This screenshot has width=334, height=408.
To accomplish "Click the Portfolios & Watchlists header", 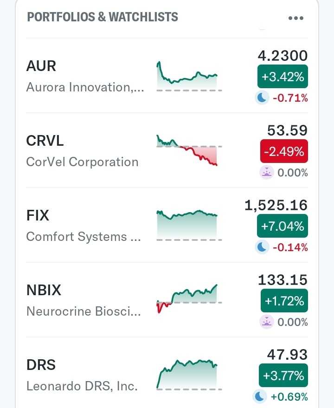I will [103, 18].
